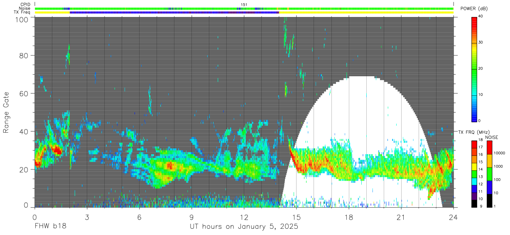Viewport: 510px width, 235px height.
Task: Select the 20 tick on Range Gate axis
Action: coord(25,170)
